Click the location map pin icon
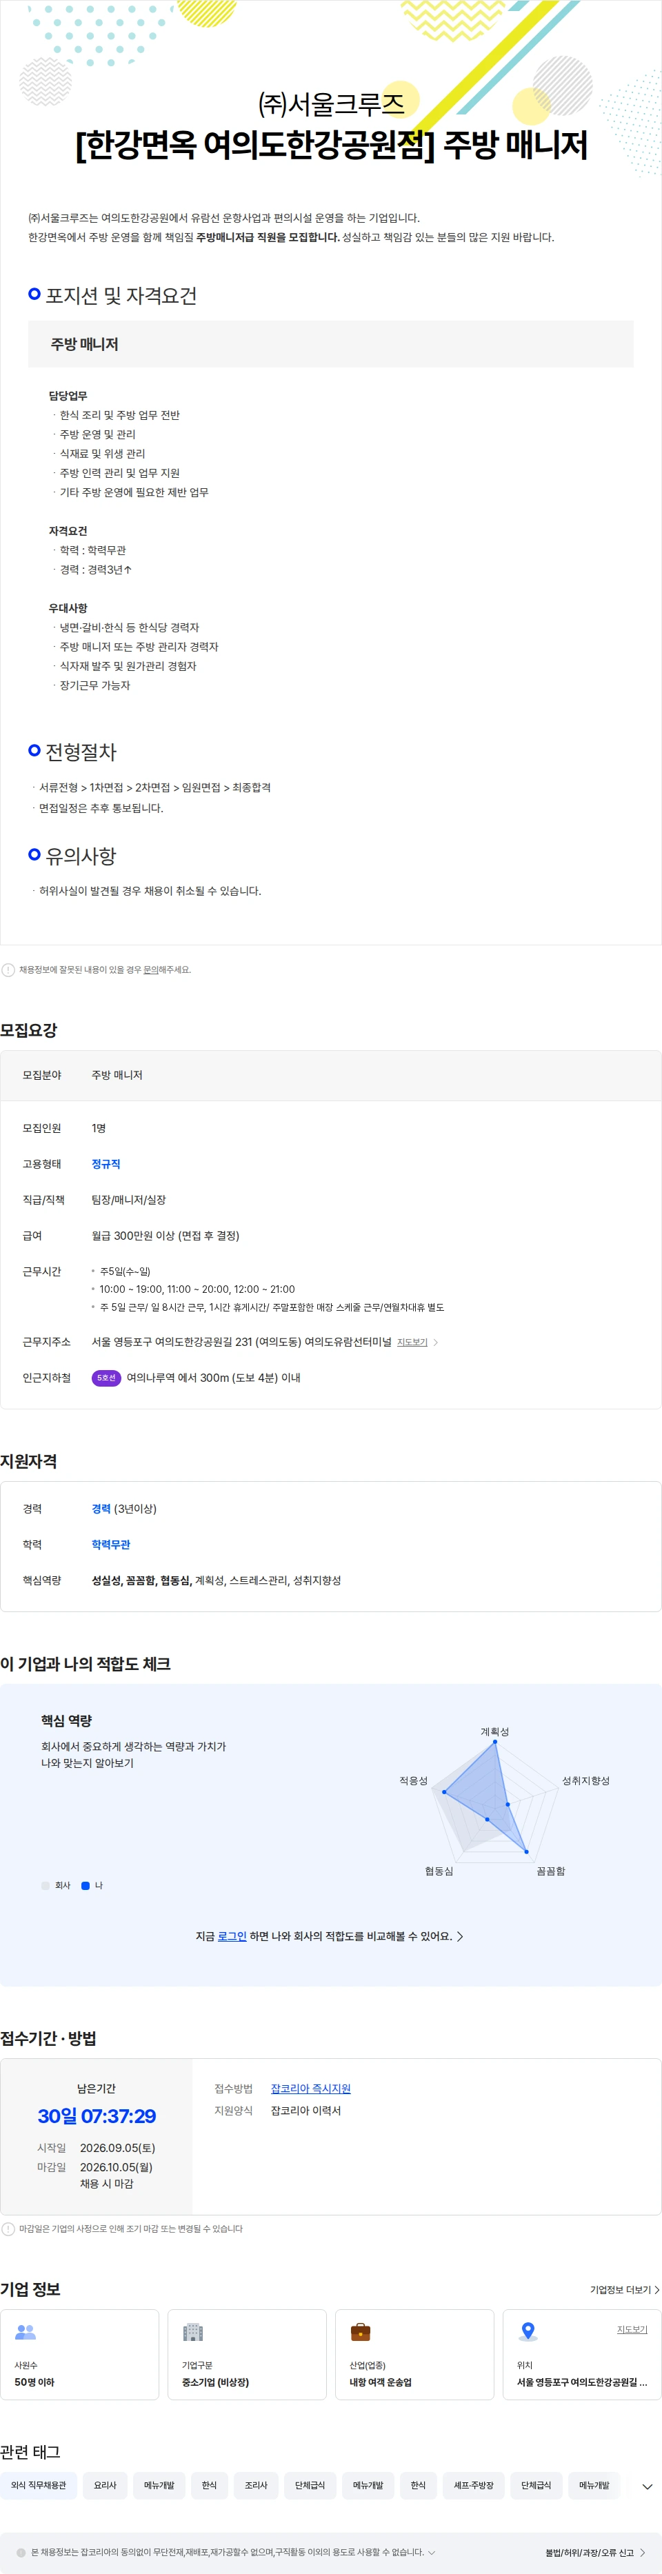Viewport: 662px width, 2574px height. click(x=528, y=2332)
